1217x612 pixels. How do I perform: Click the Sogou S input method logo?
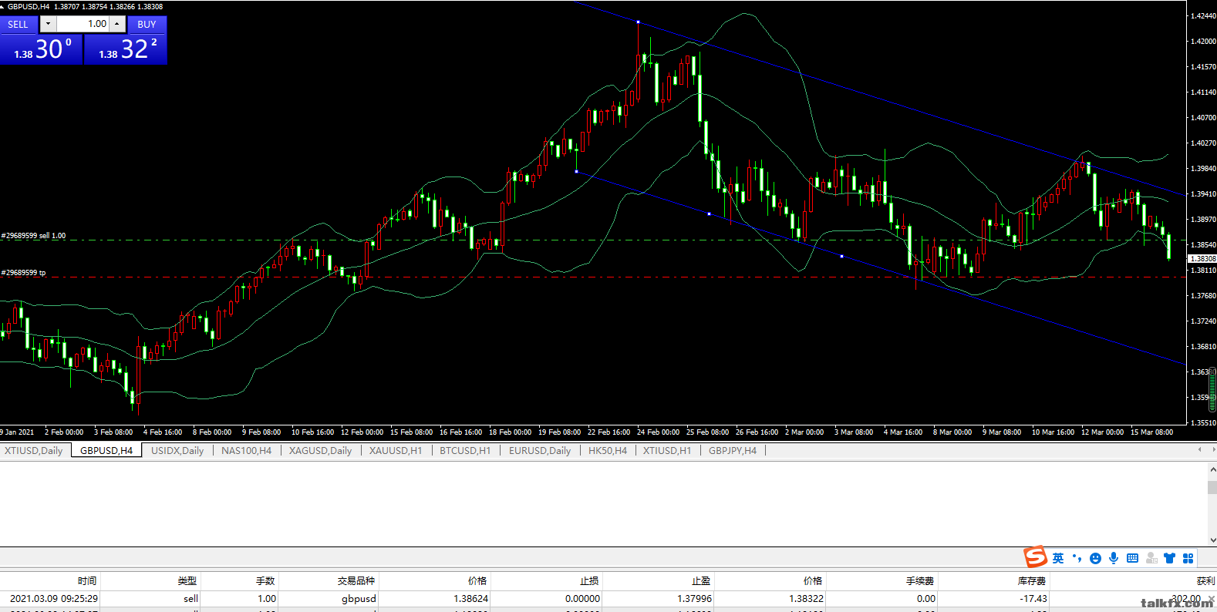click(1035, 557)
